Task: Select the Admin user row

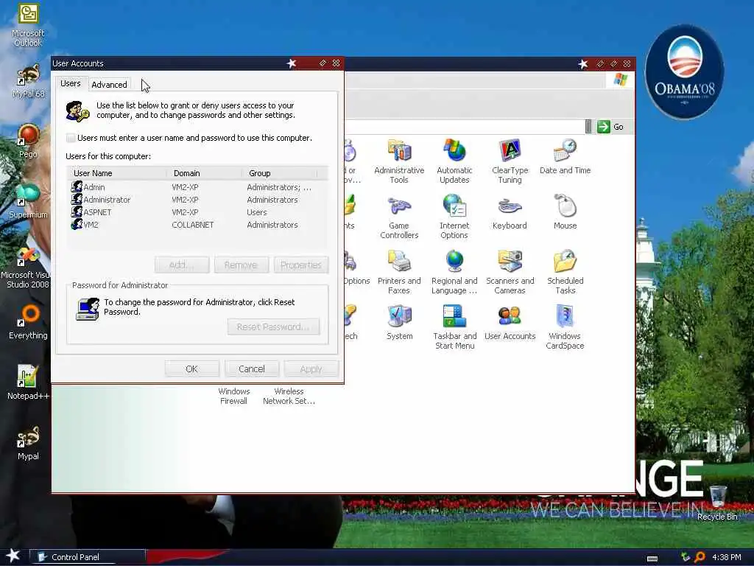Action: [x=197, y=187]
